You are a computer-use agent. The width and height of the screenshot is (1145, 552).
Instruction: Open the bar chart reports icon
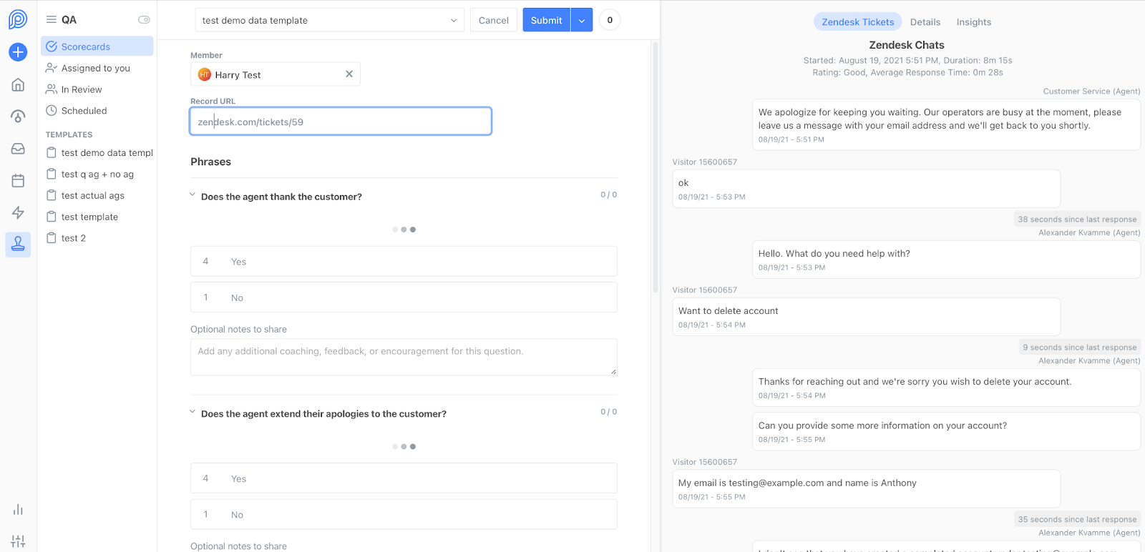click(18, 510)
